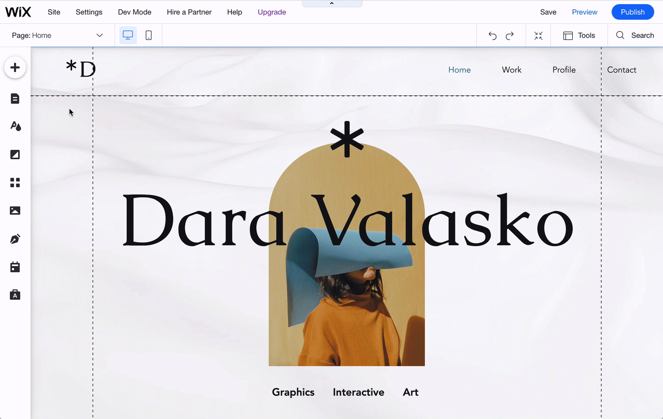The height and width of the screenshot is (419, 663).
Task: Select the large asterisk shape above the image
Action: click(x=347, y=139)
